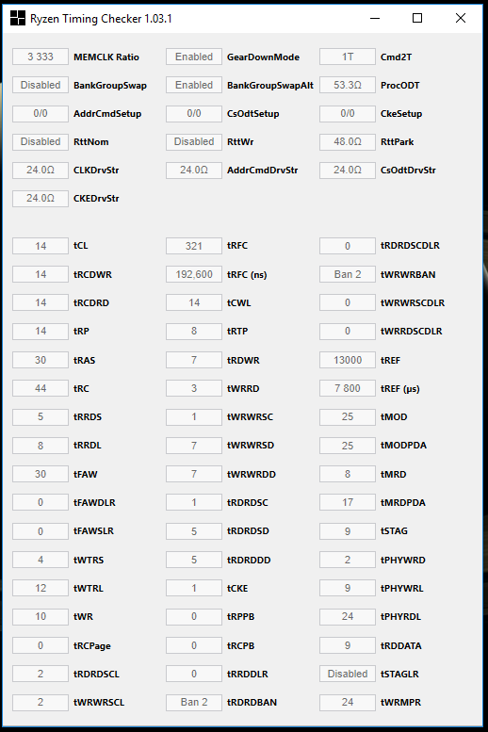Click the tREF value box showing 13000

348,360
